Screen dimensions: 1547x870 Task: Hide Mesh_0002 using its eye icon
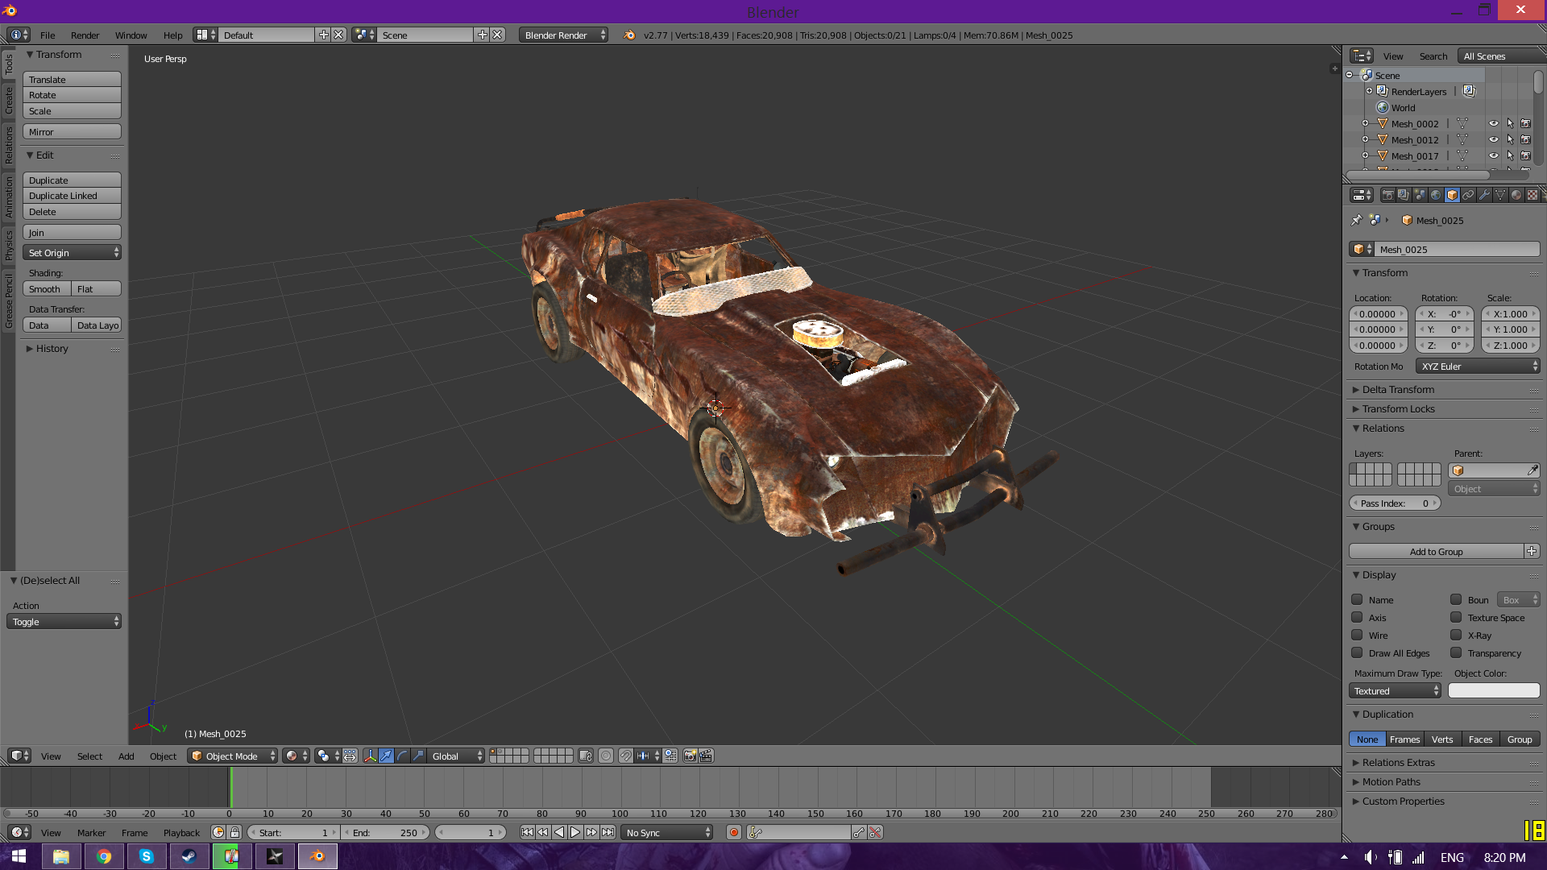coord(1493,123)
